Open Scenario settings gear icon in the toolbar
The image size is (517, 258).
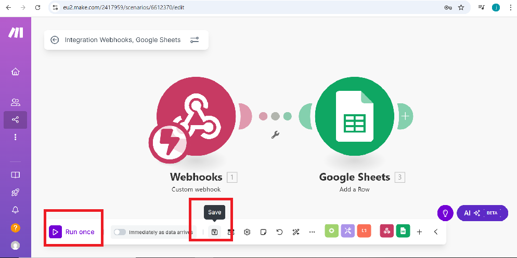(x=247, y=232)
